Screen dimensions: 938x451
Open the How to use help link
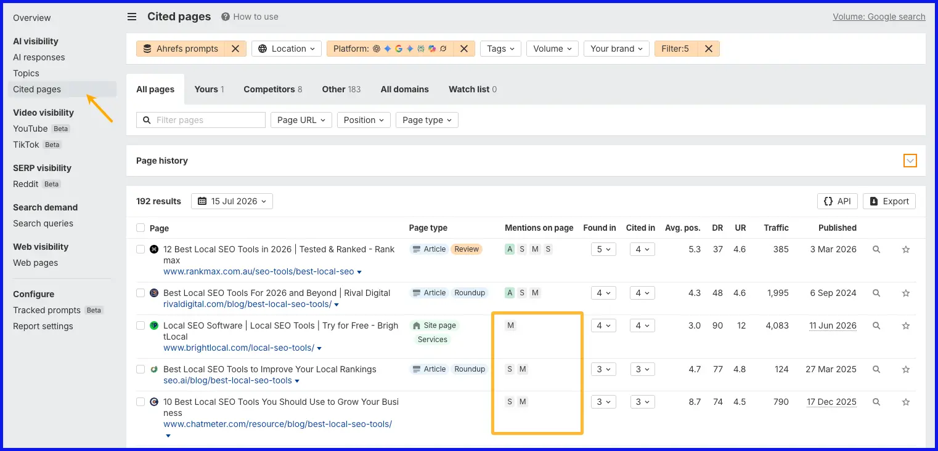[x=250, y=17]
